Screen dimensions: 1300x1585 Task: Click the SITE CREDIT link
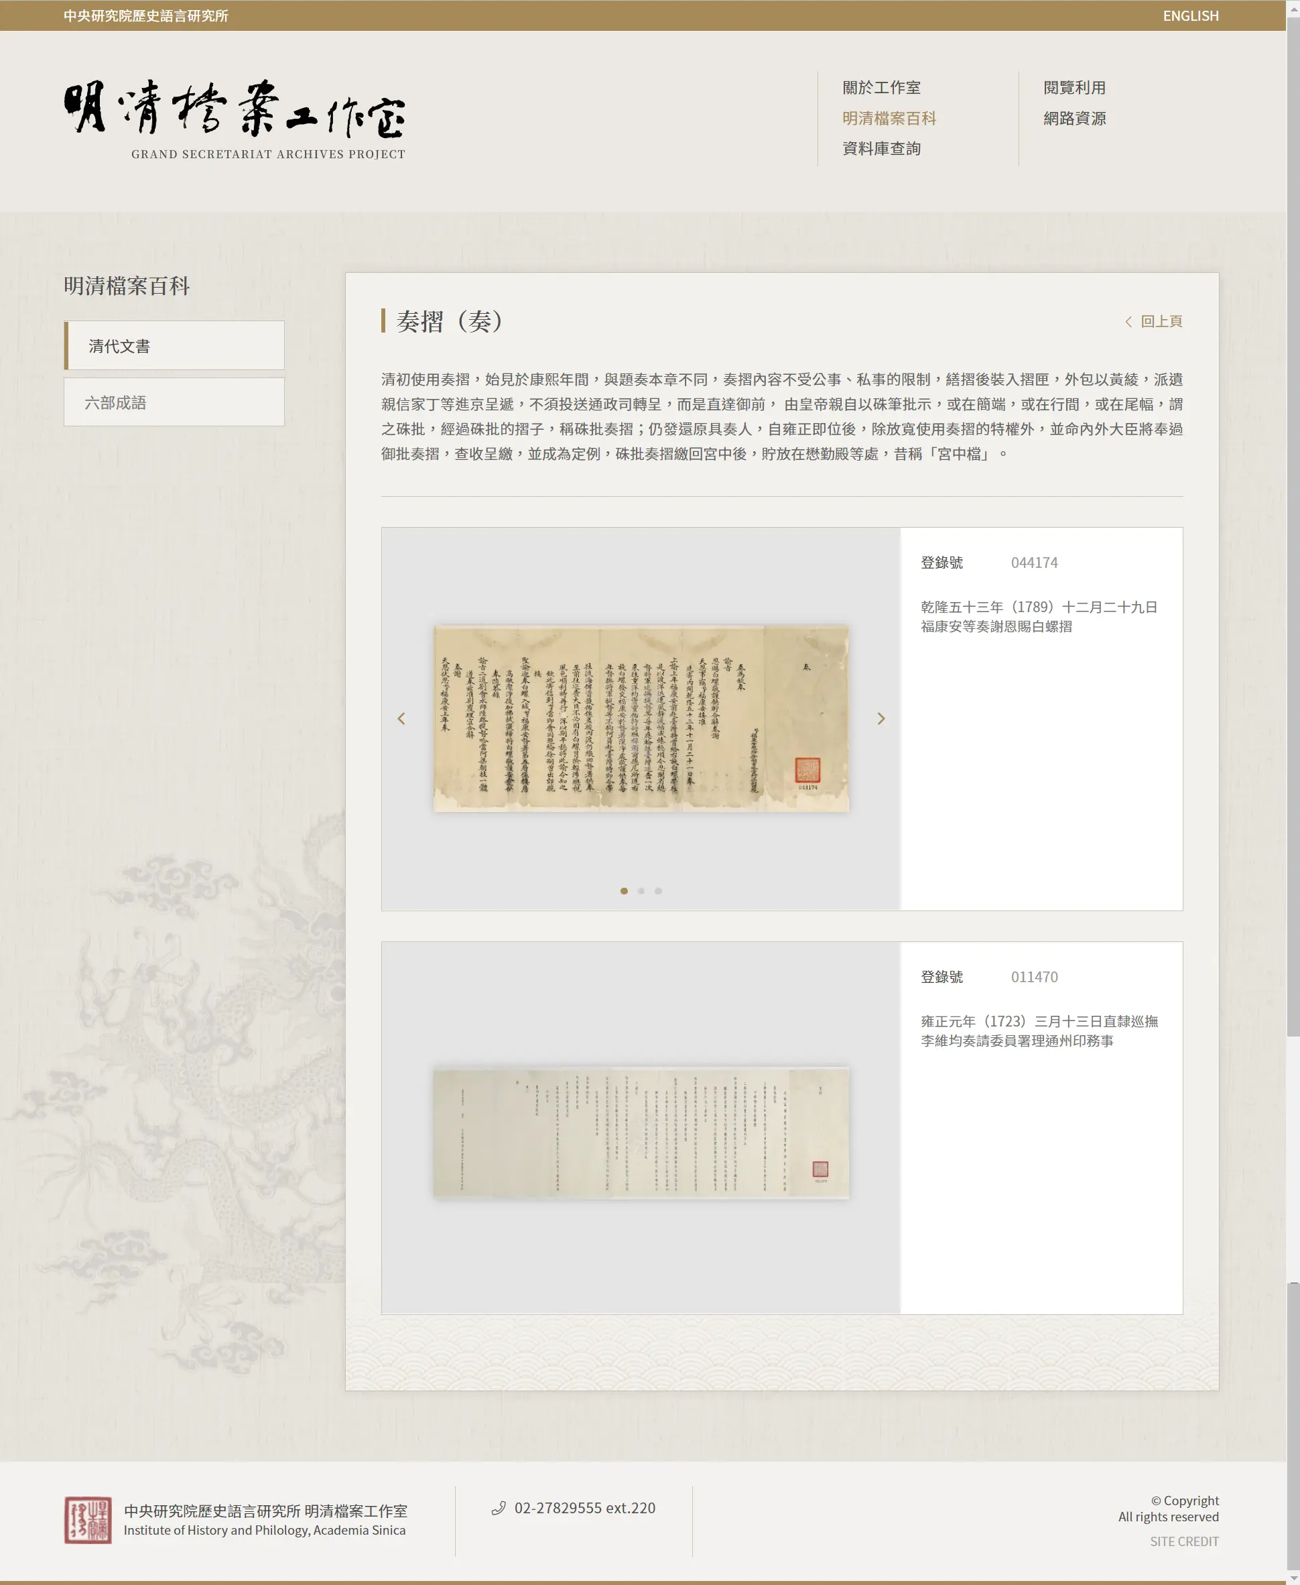pos(1184,1541)
